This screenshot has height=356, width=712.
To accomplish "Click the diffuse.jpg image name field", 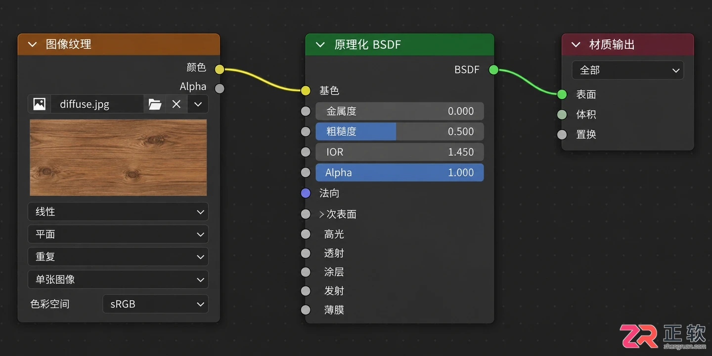I will coord(97,104).
